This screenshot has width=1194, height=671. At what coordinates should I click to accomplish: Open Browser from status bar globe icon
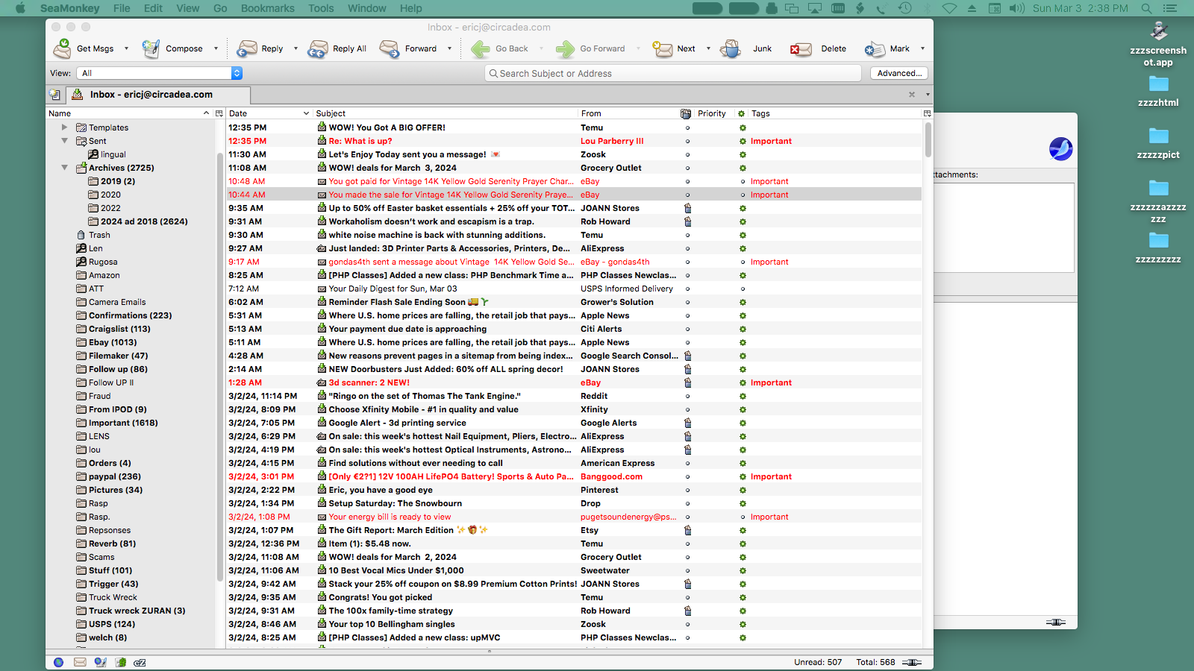[59, 662]
